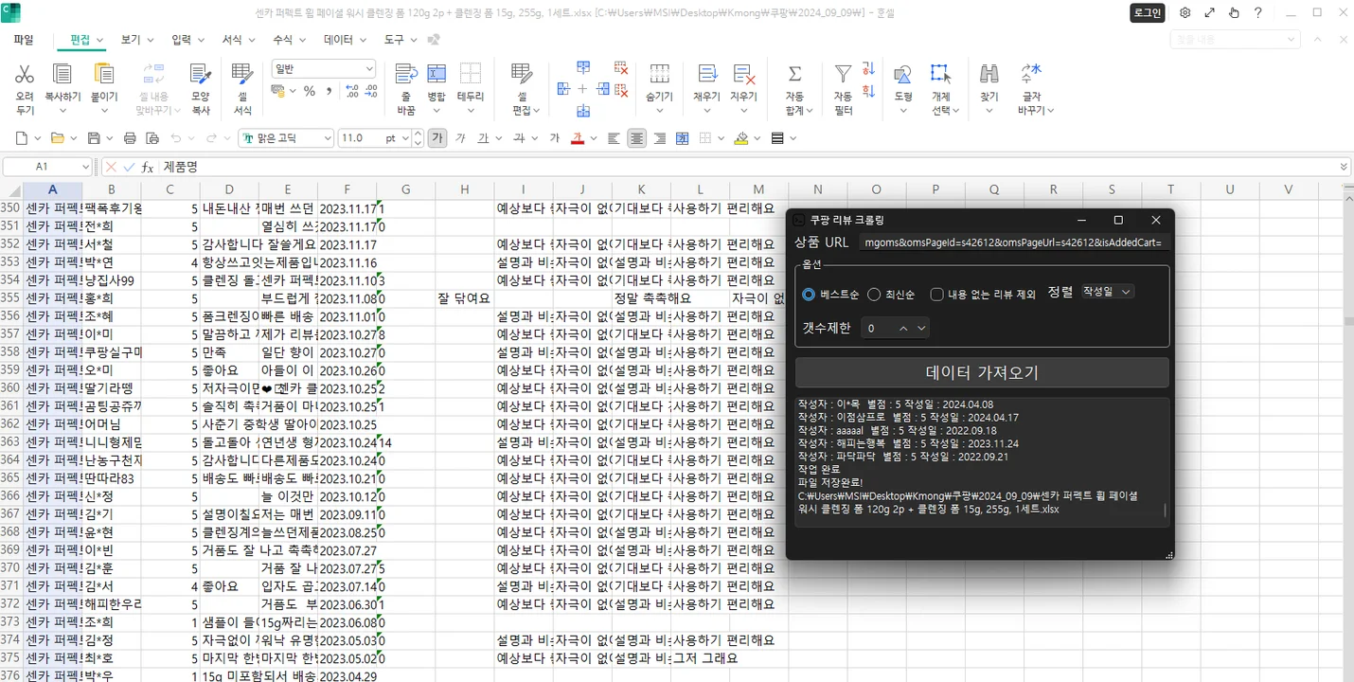1354x682 pixels.
Task: Check 내용 없는 리뷰 제외 checkbox
Action: point(936,295)
